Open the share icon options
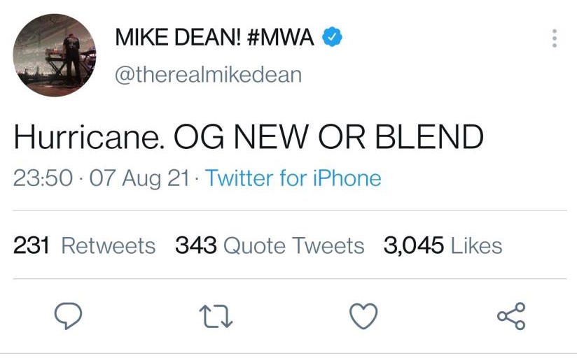This screenshot has width=577, height=358. click(x=511, y=316)
